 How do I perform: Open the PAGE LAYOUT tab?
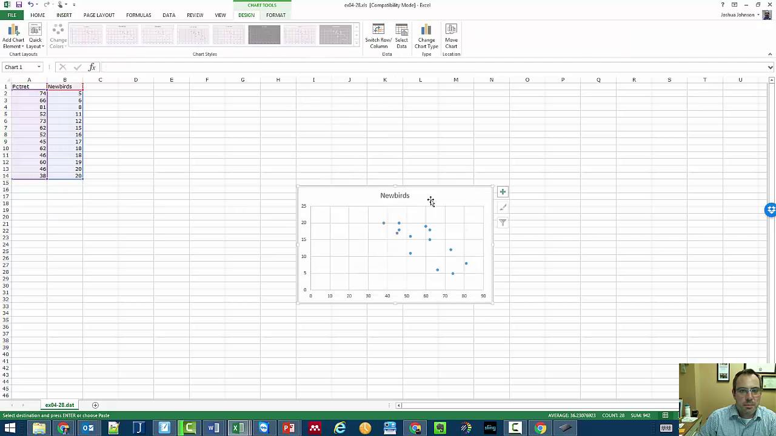click(x=99, y=15)
